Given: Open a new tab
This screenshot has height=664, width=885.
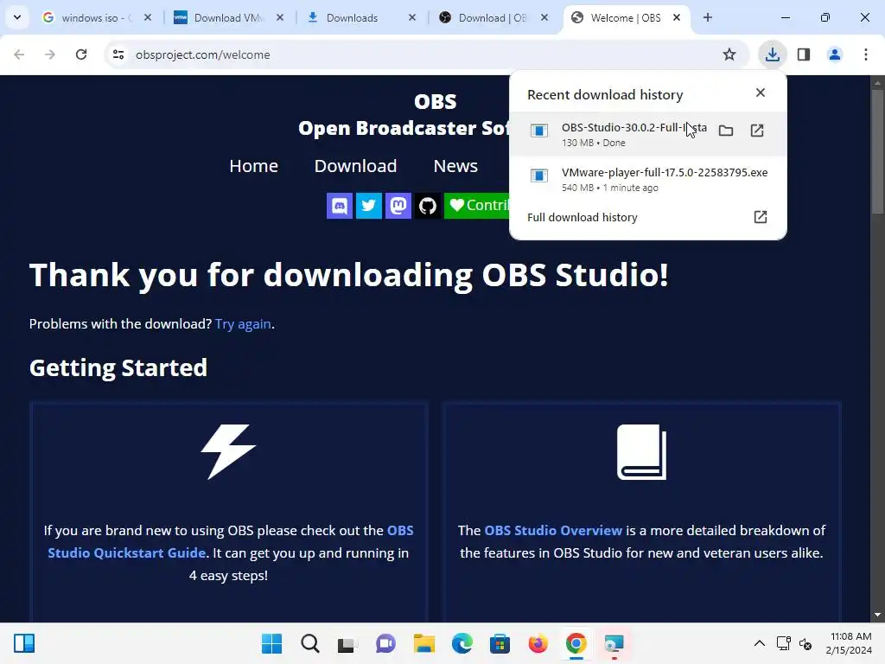Looking at the screenshot, I should (708, 17).
